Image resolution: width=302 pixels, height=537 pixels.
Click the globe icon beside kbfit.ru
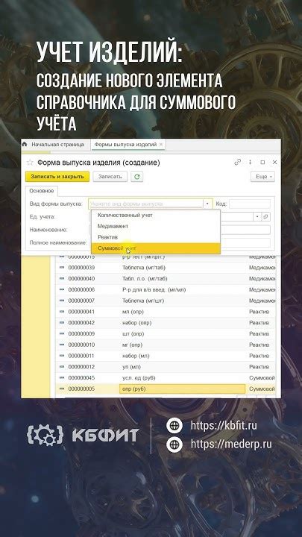(174, 426)
